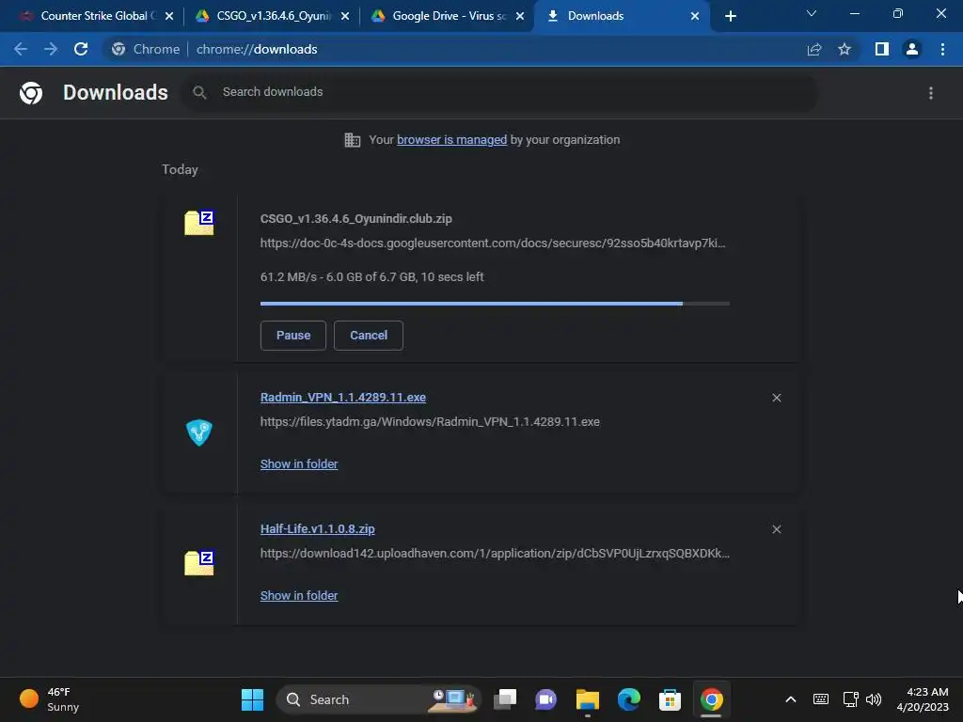Open a new browser tab

pyautogui.click(x=730, y=16)
